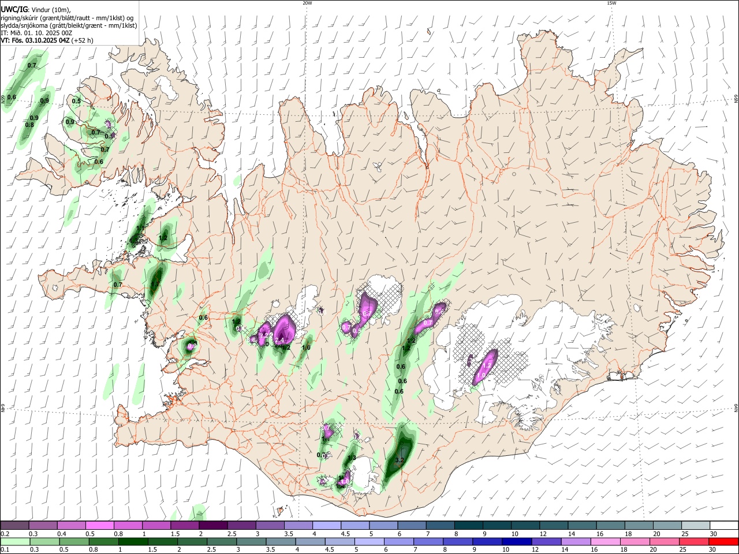Pick the bright red lower swatch after 30
This screenshot has height=554, width=739.
click(723, 541)
